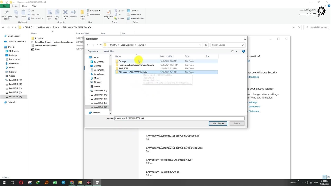Click the Folder name input field
331x186 pixels.
pyautogui.click(x=179, y=118)
